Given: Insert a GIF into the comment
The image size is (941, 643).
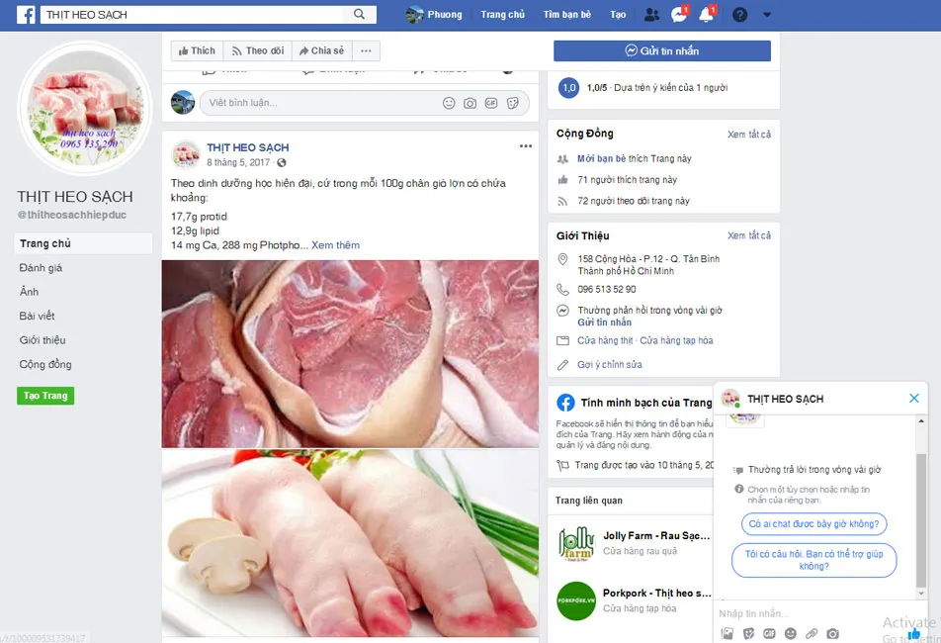Looking at the screenshot, I should 490,102.
